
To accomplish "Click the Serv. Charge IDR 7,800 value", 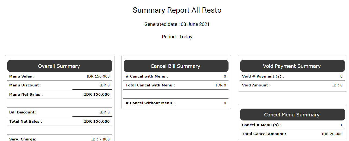I will point(100,139).
